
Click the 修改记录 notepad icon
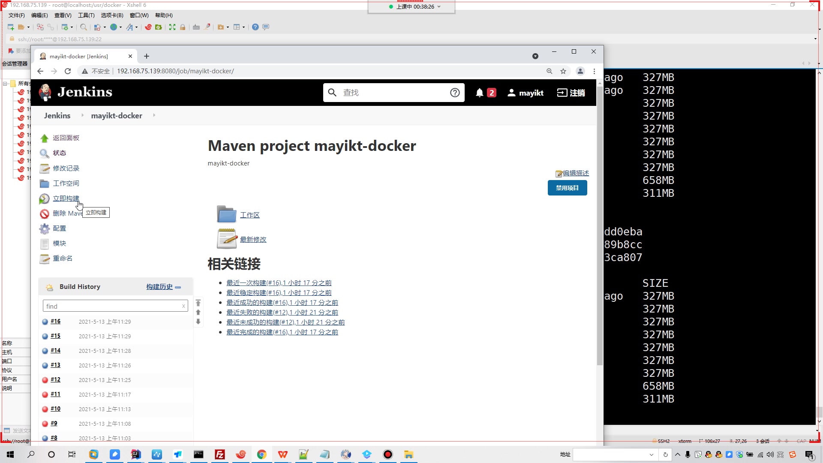[x=44, y=168]
